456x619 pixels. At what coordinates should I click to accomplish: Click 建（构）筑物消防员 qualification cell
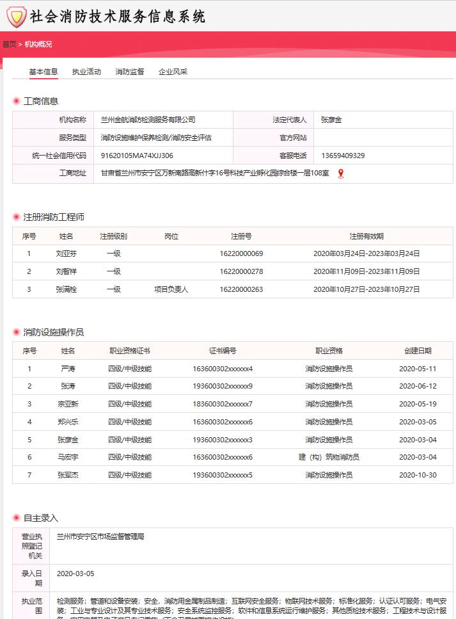(x=329, y=457)
